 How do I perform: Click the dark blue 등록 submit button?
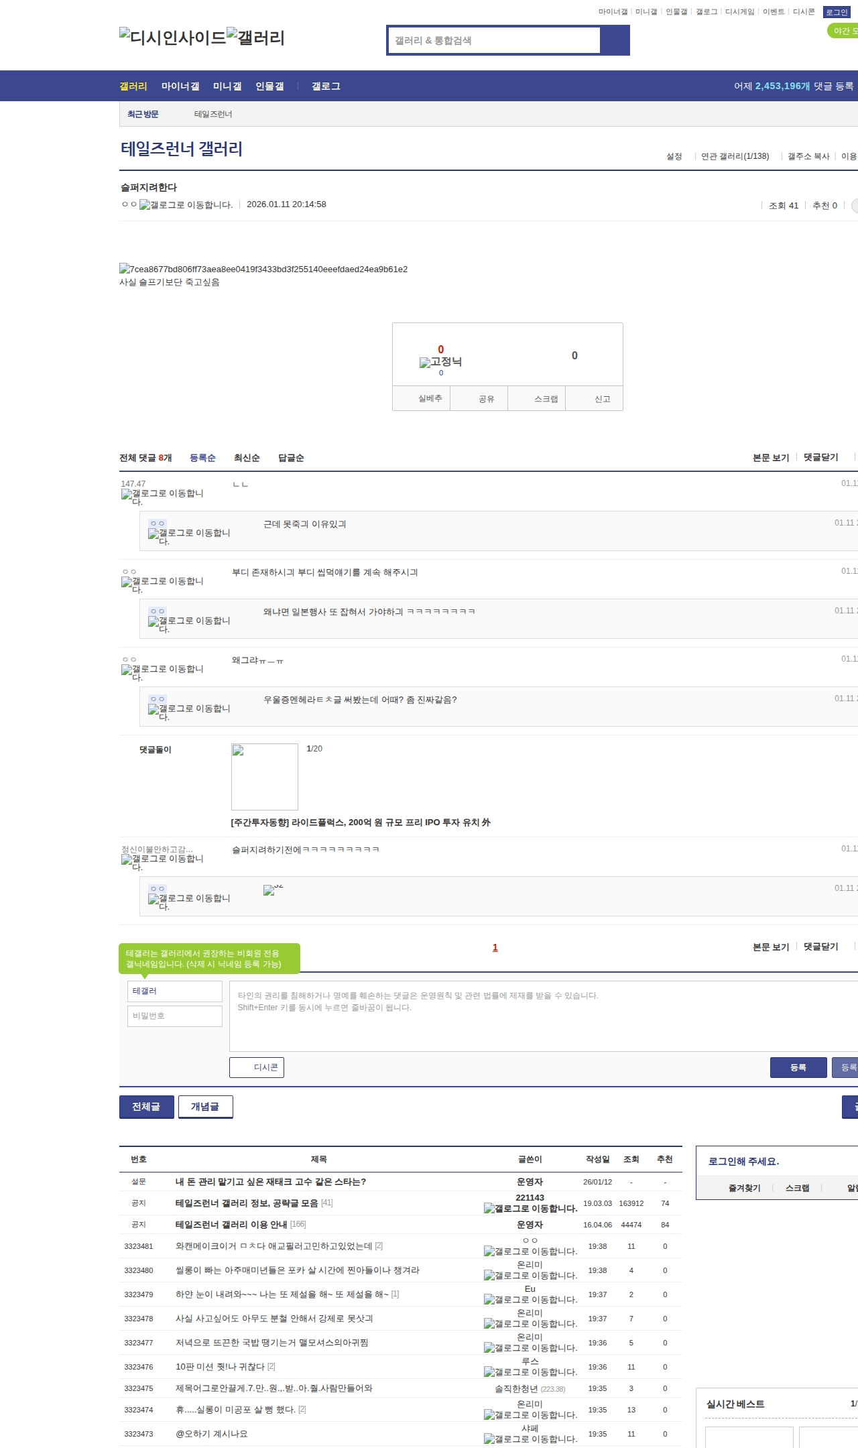(x=798, y=1067)
